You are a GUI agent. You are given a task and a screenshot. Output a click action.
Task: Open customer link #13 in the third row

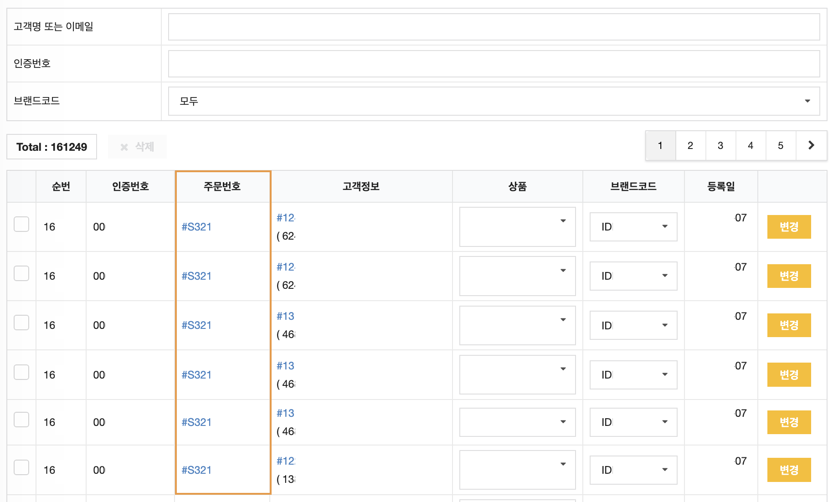tap(285, 316)
